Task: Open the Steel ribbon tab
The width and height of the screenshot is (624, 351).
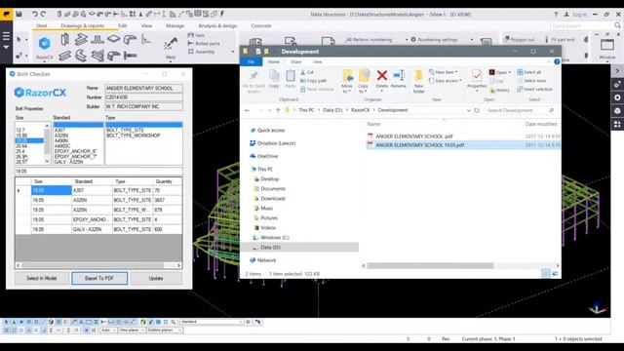Action: pos(41,26)
